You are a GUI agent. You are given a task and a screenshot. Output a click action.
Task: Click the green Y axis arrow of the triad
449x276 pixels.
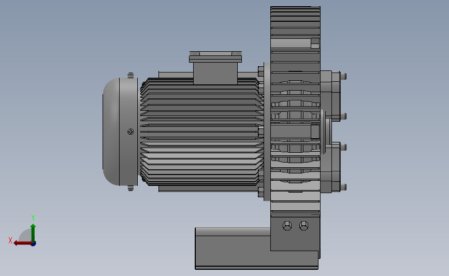pos(33,233)
